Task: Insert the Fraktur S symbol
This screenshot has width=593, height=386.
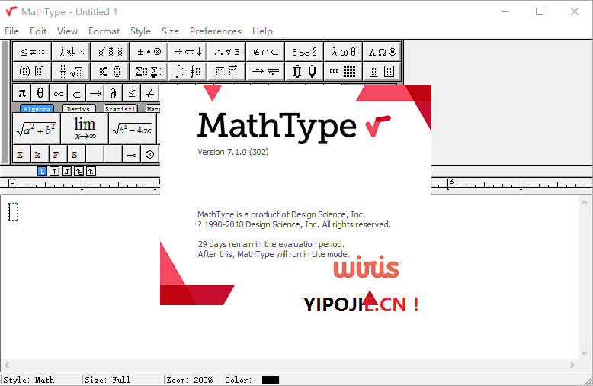Action: (x=75, y=154)
